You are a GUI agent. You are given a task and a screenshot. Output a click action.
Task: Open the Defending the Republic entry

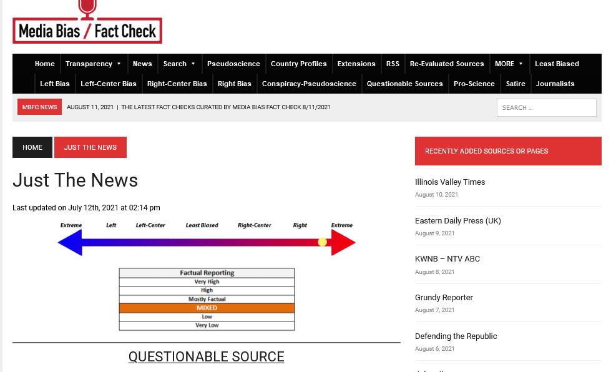(456, 336)
